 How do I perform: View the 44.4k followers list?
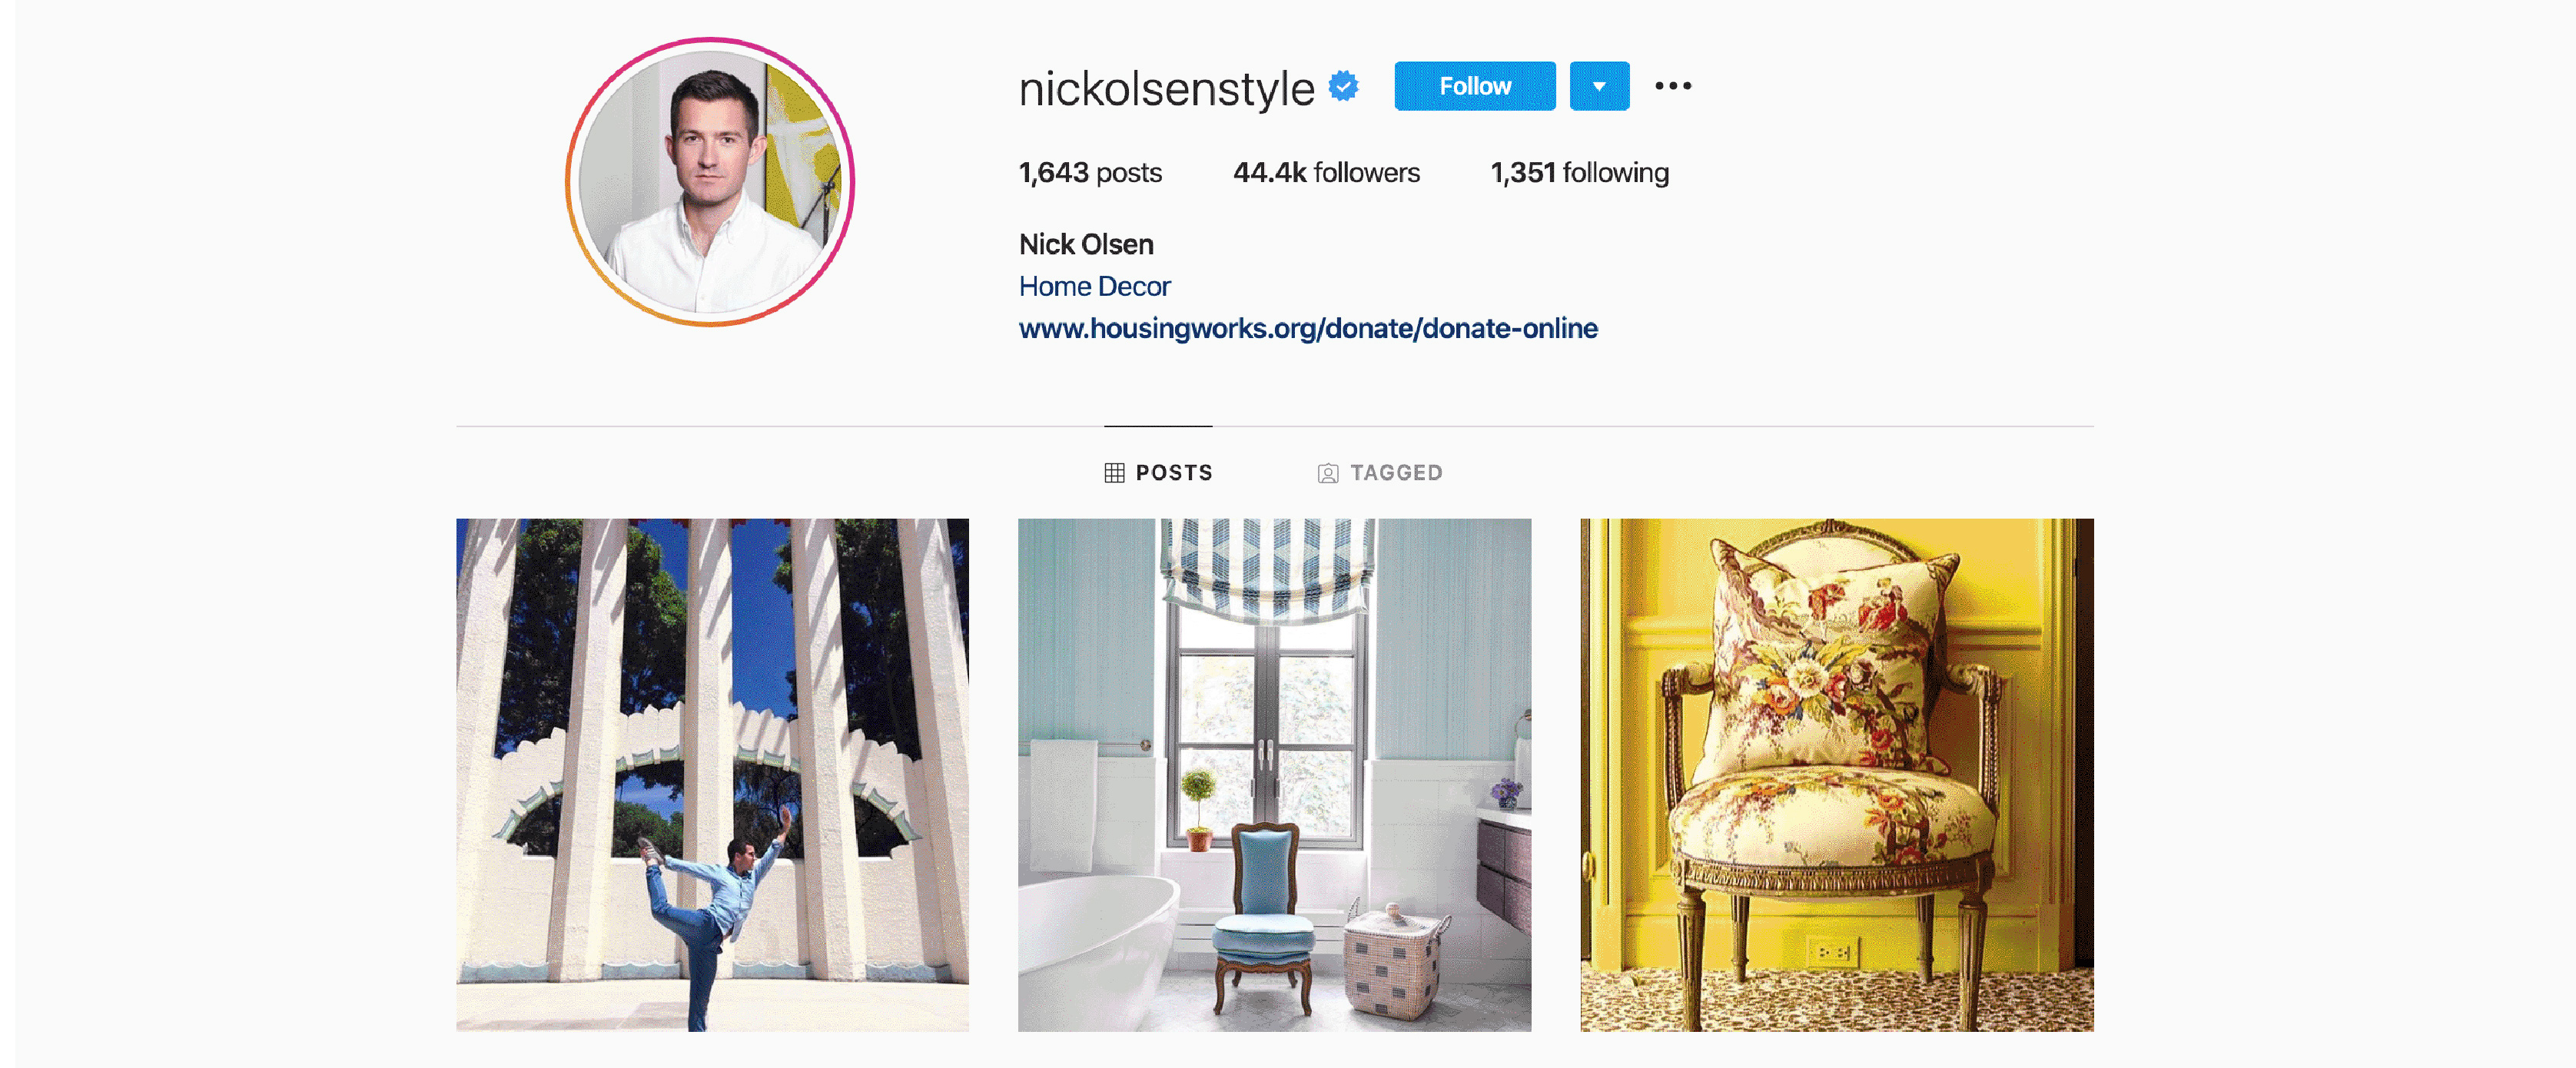click(1326, 173)
